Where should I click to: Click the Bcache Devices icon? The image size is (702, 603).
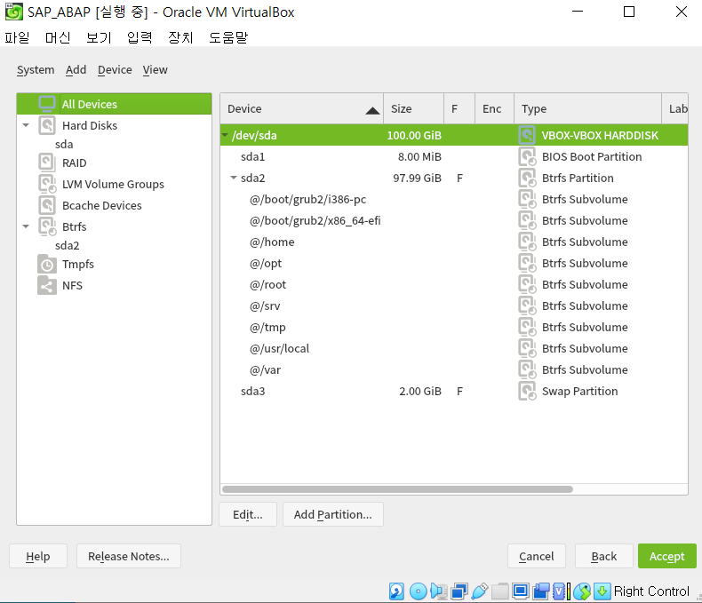tap(47, 205)
